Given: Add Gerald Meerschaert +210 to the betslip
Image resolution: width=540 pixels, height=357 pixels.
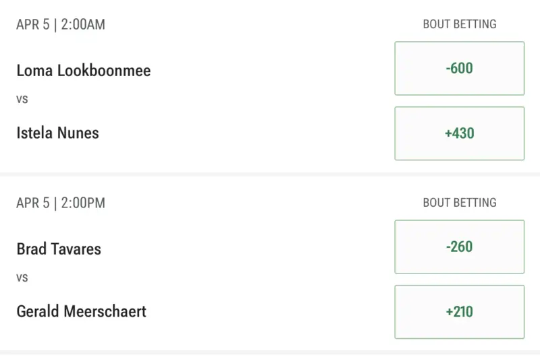Looking at the screenshot, I should pos(459,312).
